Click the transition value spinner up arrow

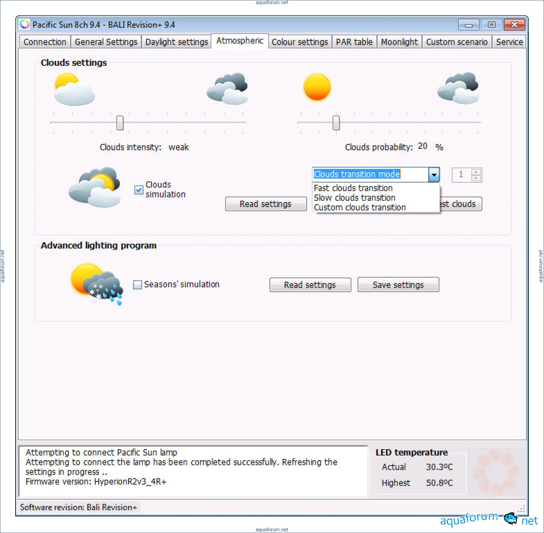pyautogui.click(x=476, y=172)
